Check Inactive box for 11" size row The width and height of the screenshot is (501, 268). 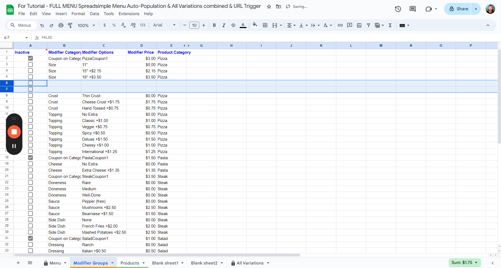[30, 65]
